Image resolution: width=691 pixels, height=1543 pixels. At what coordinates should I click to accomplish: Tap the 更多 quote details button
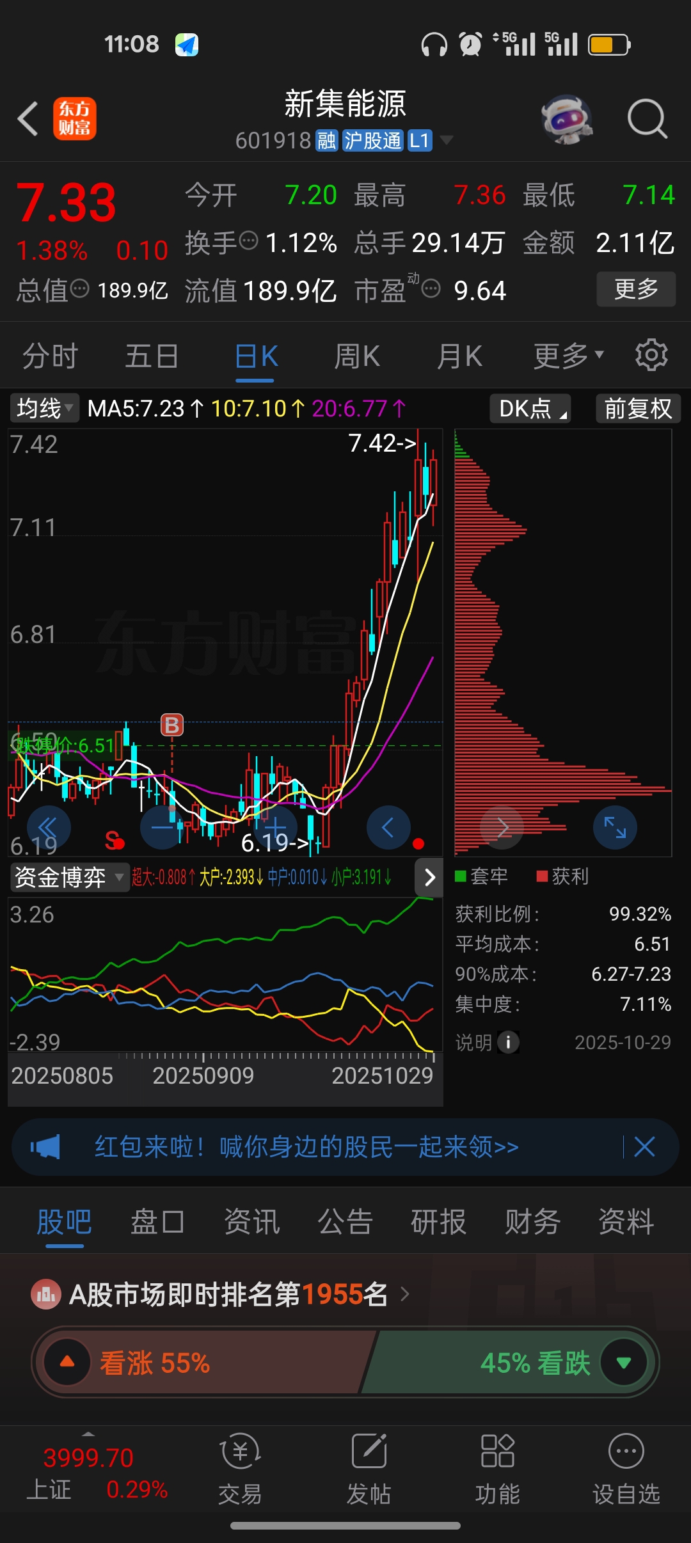coord(636,289)
